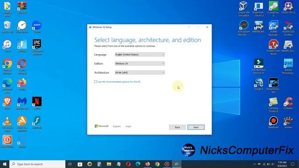This screenshot has width=299, height=168.
Task: Minimize the Windows 10 Setup window
Action: click(x=189, y=27)
